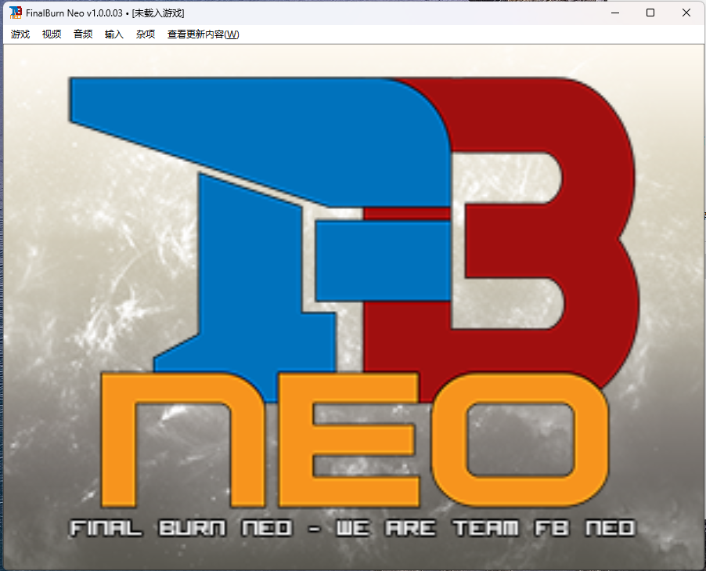Maximize the FinalBurn Neo window

(x=650, y=13)
